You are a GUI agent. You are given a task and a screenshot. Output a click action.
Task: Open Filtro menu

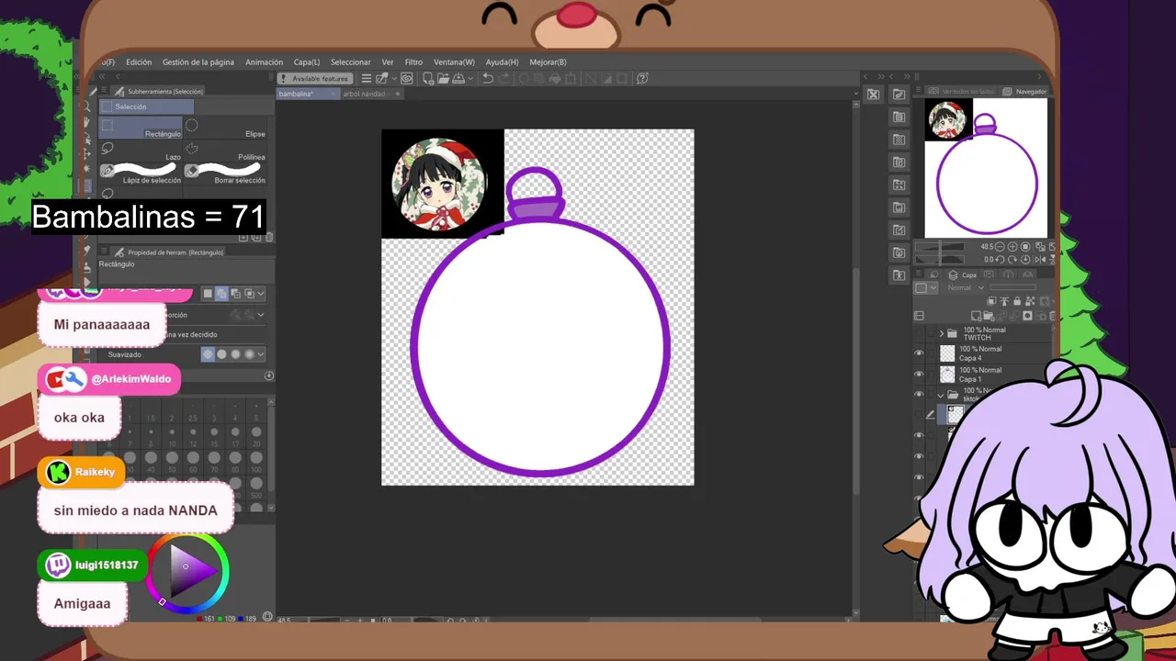pos(413,62)
